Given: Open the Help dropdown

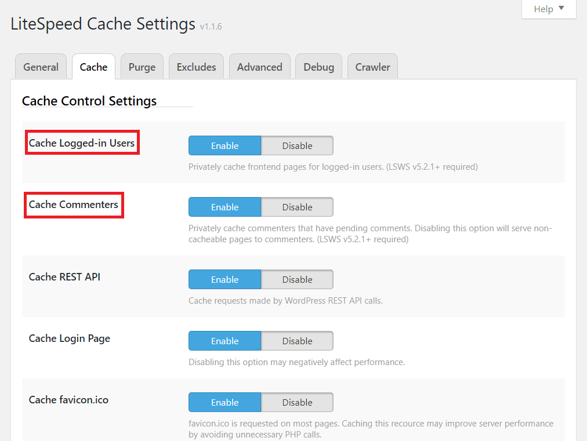Looking at the screenshot, I should 549,9.
